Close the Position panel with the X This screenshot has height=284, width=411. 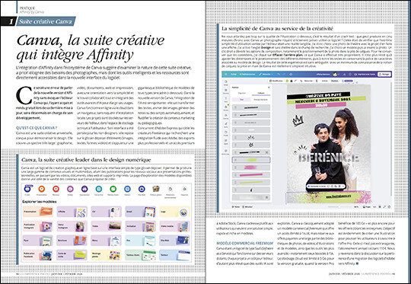click(269, 88)
